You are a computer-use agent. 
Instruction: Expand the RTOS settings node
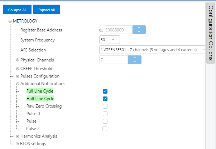(17, 144)
